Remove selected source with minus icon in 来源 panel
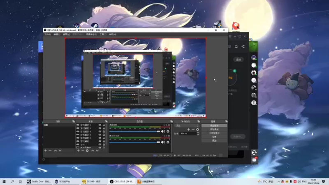This screenshot has height=185, width=329. [83, 150]
